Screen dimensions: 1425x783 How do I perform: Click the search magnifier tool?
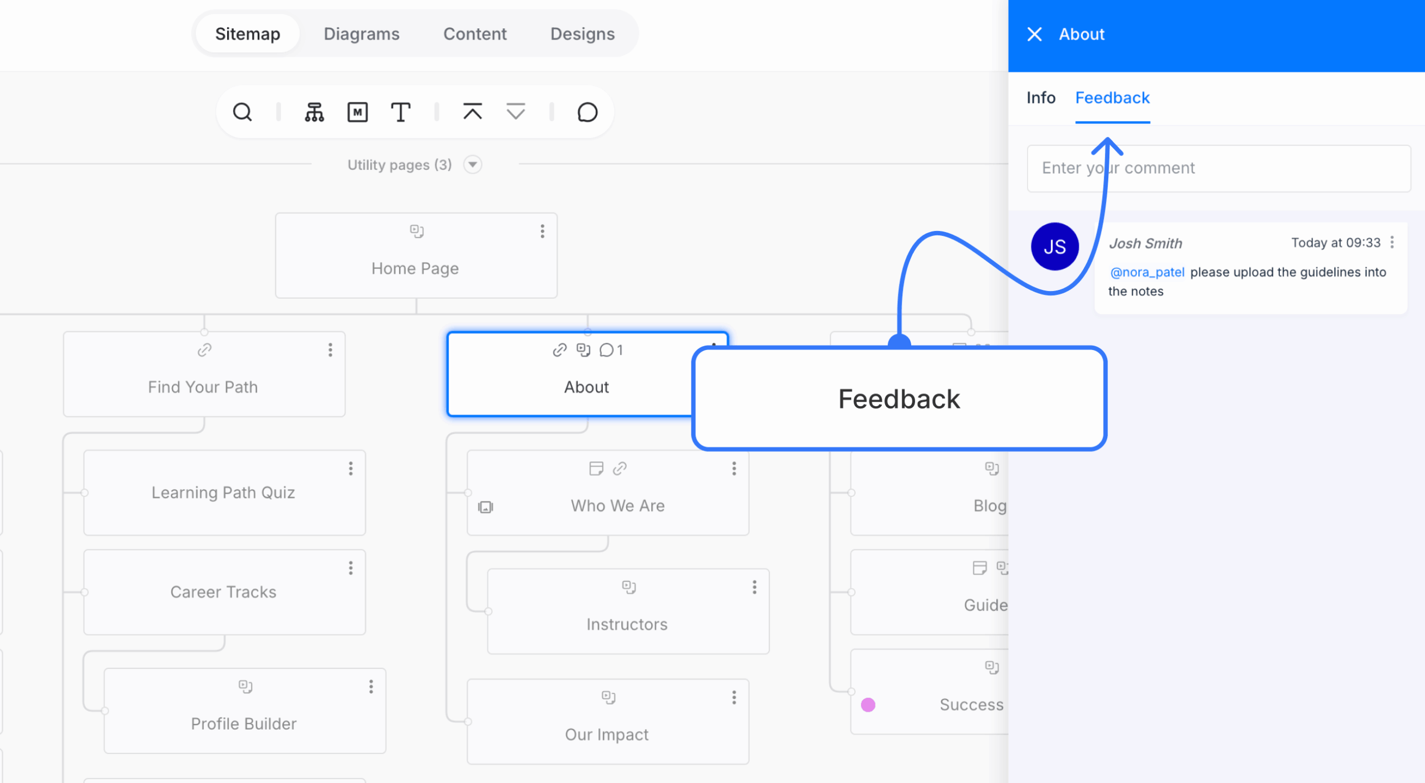[242, 112]
